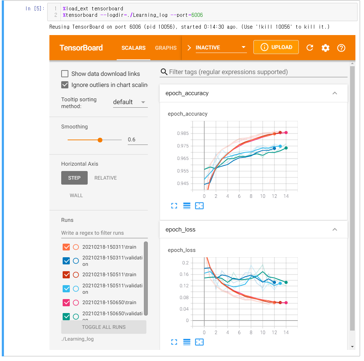Image resolution: width=364 pixels, height=361 pixels.
Task: Collapse the epoch_accuracy section
Action: click(x=335, y=93)
